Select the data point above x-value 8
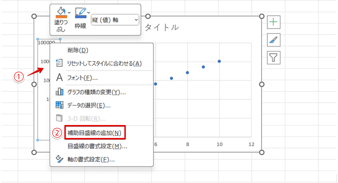 (187, 73)
